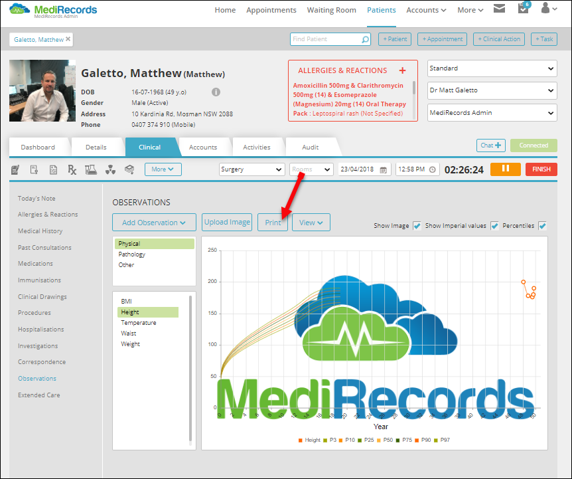
Task: Switch to the Dashboard tab
Action: point(38,147)
